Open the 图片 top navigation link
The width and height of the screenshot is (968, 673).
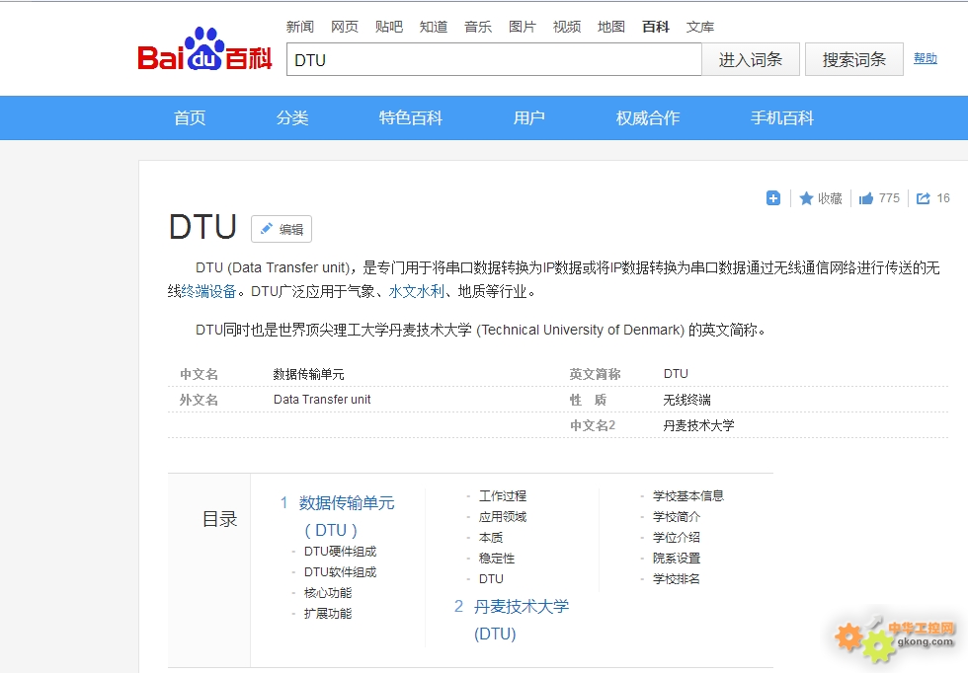[x=523, y=27]
